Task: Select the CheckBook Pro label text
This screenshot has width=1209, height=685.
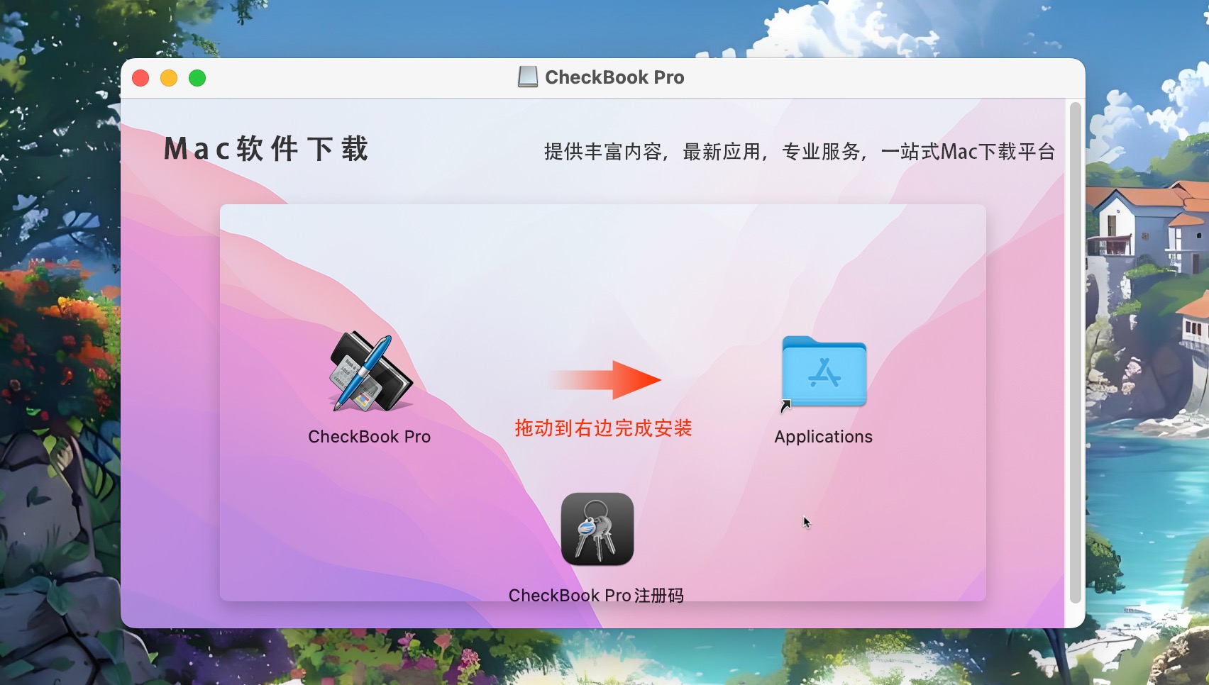Action: coord(369,437)
